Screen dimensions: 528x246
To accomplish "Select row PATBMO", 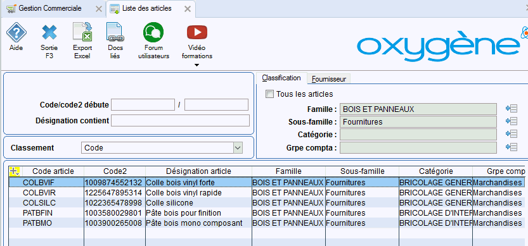I will (x=267, y=223).
